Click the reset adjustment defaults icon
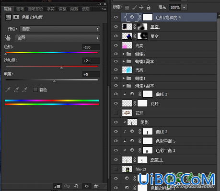 click(x=76, y=186)
